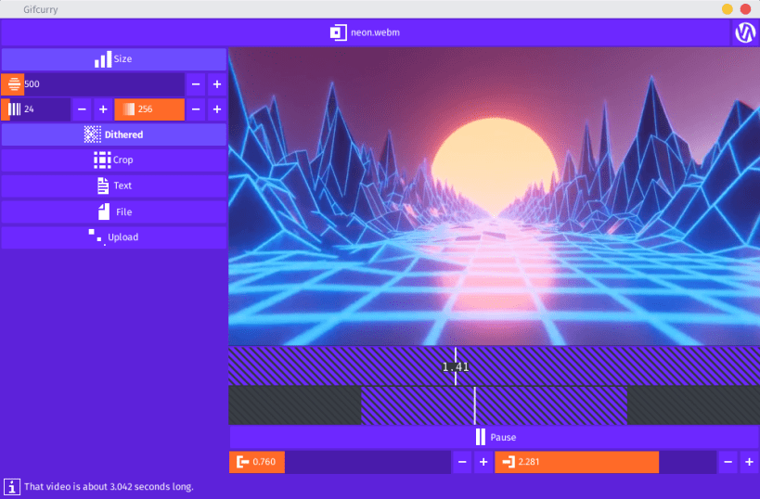Expand the Upload section
The height and width of the screenshot is (499, 760).
(114, 237)
